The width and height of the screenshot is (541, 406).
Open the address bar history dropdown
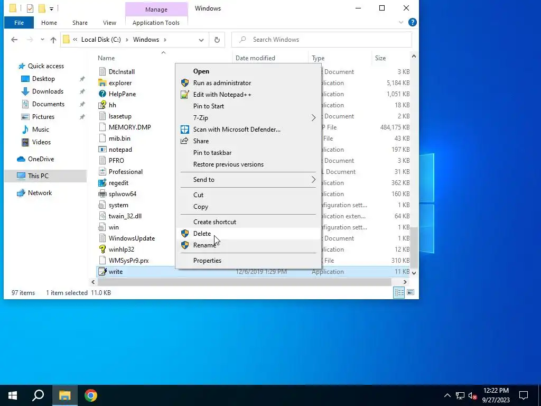coord(201,40)
